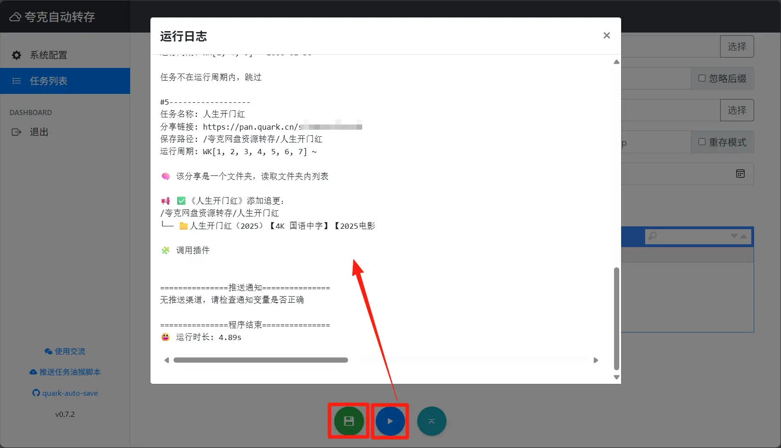Image resolution: width=781 pixels, height=448 pixels.
Task: Close the 运行日志 dialog
Action: tap(607, 36)
